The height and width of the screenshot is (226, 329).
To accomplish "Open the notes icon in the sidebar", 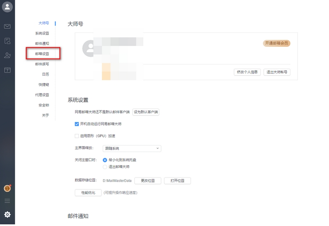I will tap(7, 41).
